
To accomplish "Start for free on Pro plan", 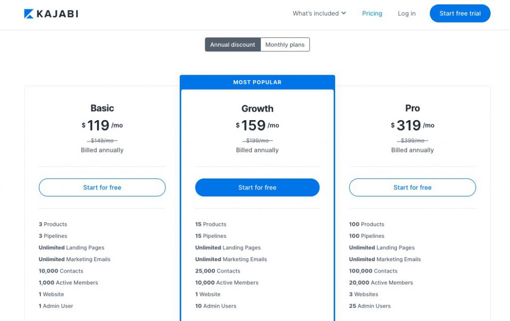I will pos(412,187).
